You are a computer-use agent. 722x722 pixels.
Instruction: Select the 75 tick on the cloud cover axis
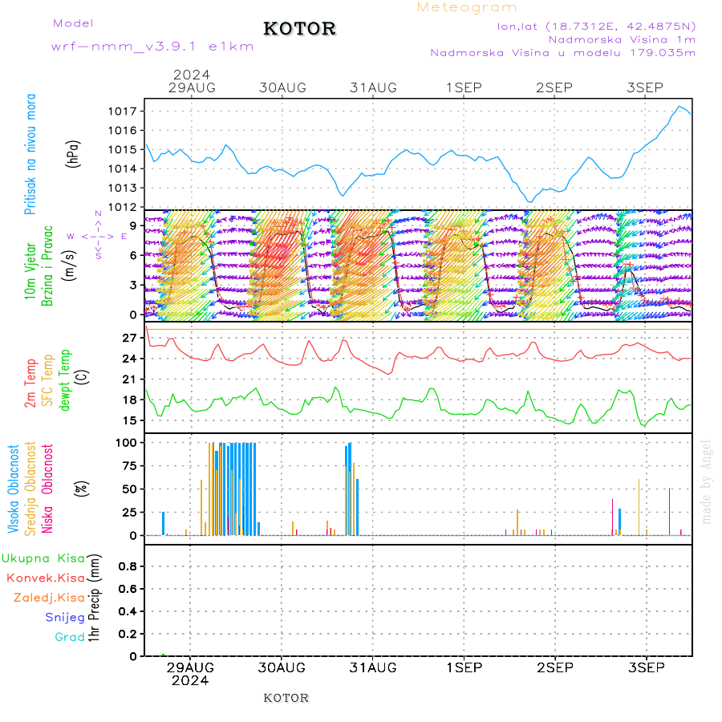[129, 466]
